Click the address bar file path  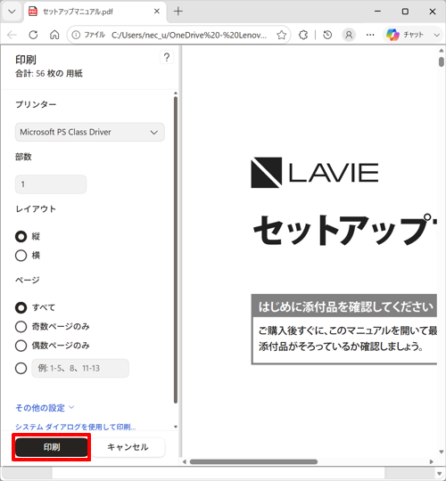[188, 36]
